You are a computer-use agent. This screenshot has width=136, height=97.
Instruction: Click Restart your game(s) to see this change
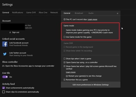[85, 76]
